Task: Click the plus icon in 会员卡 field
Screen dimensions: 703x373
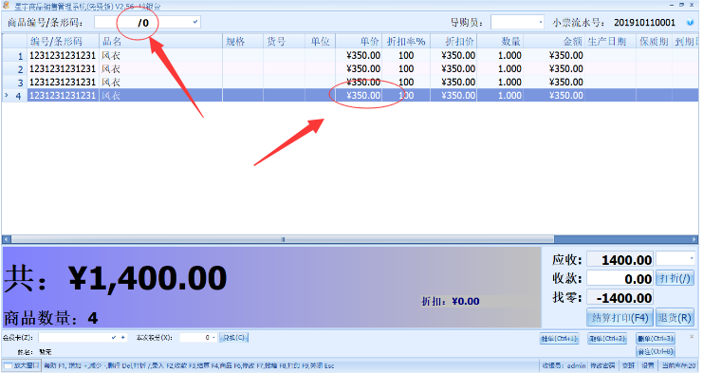Action: (122, 338)
